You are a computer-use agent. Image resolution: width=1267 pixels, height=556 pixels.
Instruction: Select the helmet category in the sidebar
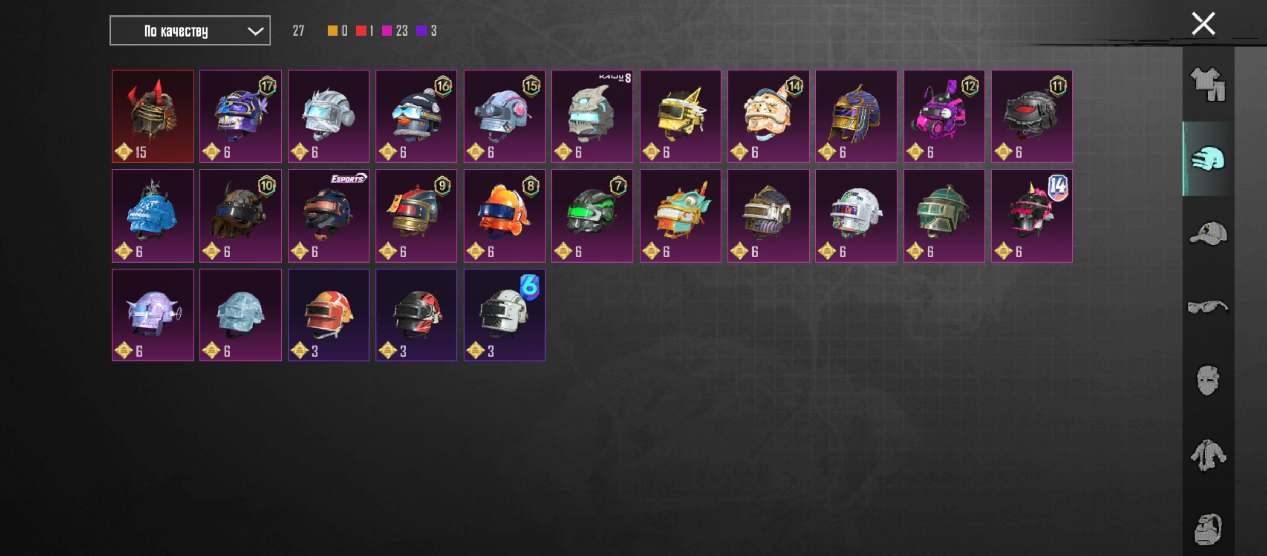coord(1208,159)
